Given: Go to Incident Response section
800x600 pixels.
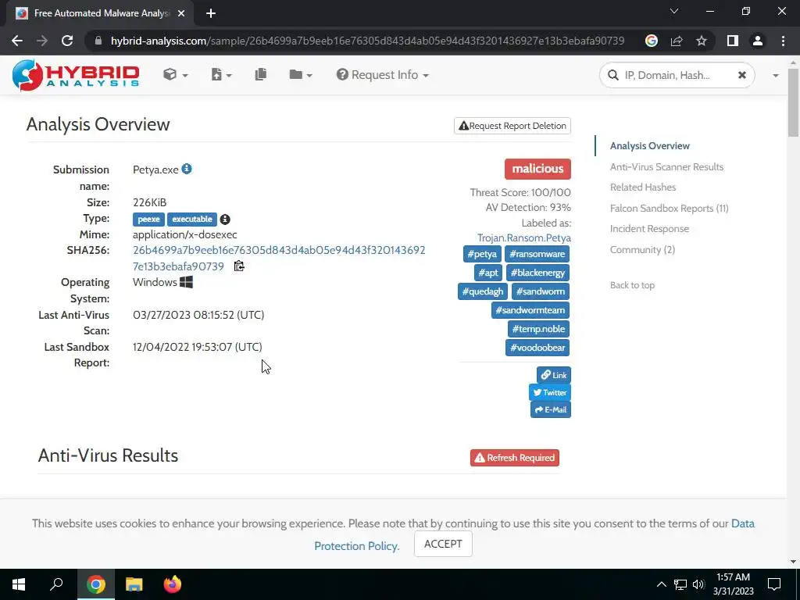Looking at the screenshot, I should pyautogui.click(x=649, y=229).
